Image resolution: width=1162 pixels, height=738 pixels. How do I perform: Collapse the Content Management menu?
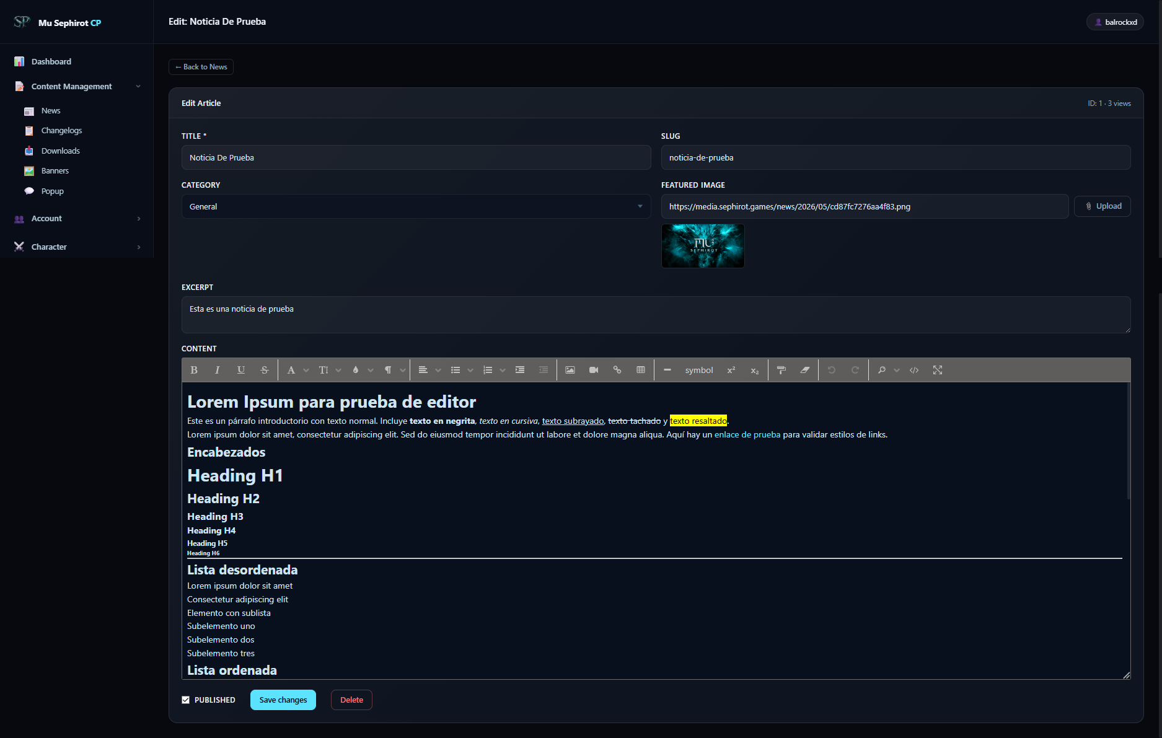[x=77, y=86]
